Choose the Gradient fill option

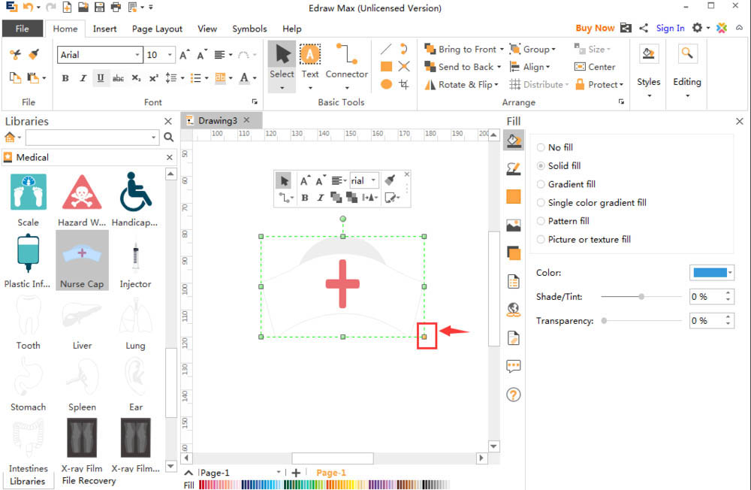click(541, 185)
